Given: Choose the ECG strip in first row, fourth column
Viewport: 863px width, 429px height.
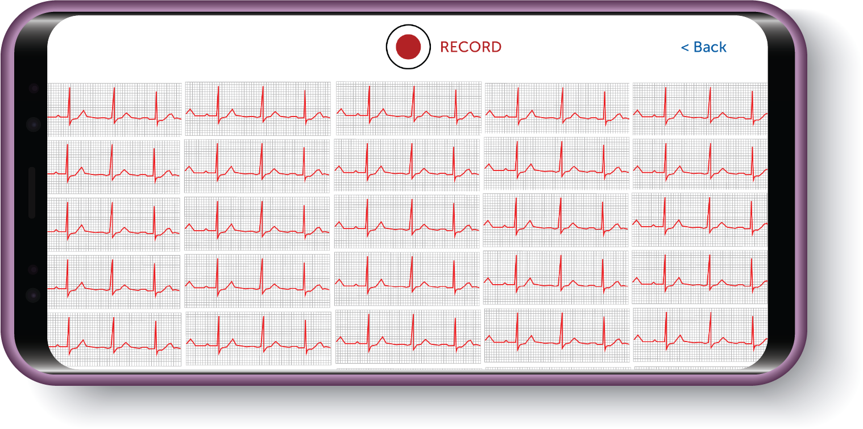Looking at the screenshot, I should pyautogui.click(x=557, y=108).
